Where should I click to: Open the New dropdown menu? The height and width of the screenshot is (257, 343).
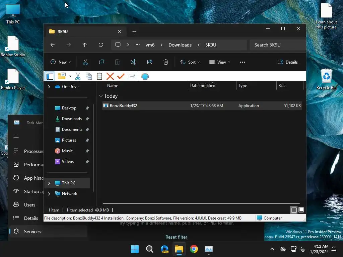[x=61, y=62]
